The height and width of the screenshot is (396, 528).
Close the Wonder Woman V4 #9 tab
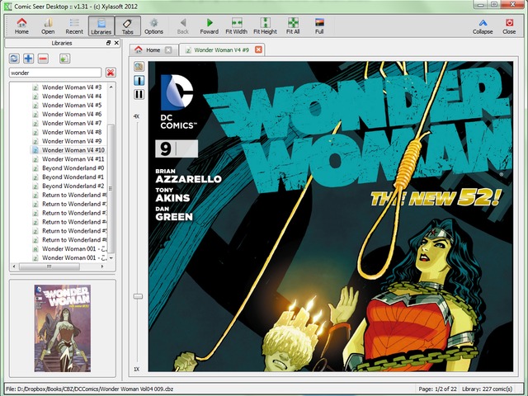tap(258, 49)
